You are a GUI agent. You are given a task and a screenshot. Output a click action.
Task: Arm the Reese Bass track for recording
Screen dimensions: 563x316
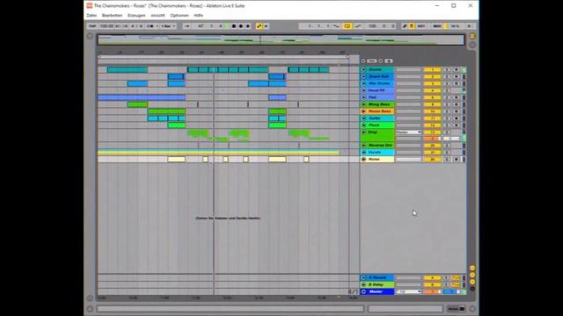pos(457,111)
